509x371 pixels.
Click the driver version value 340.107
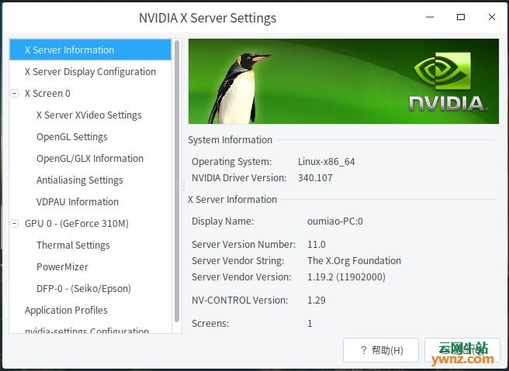pos(315,178)
